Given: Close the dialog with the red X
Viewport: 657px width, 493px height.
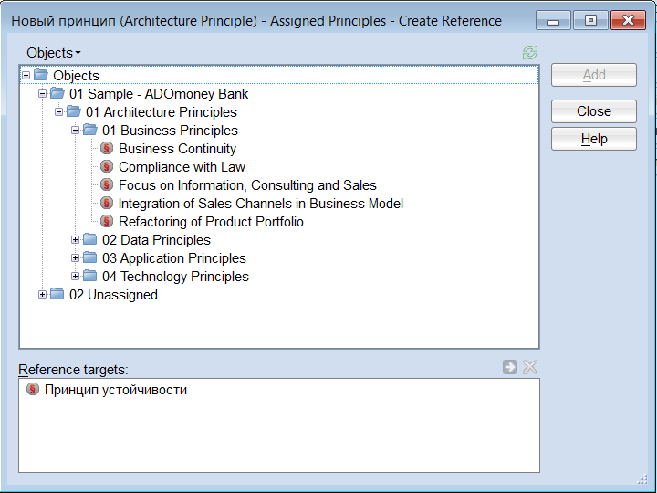Looking at the screenshot, I should 628,20.
